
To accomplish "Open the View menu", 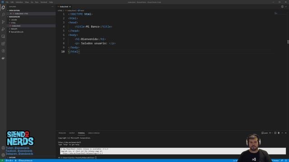I will tap(27, 2).
